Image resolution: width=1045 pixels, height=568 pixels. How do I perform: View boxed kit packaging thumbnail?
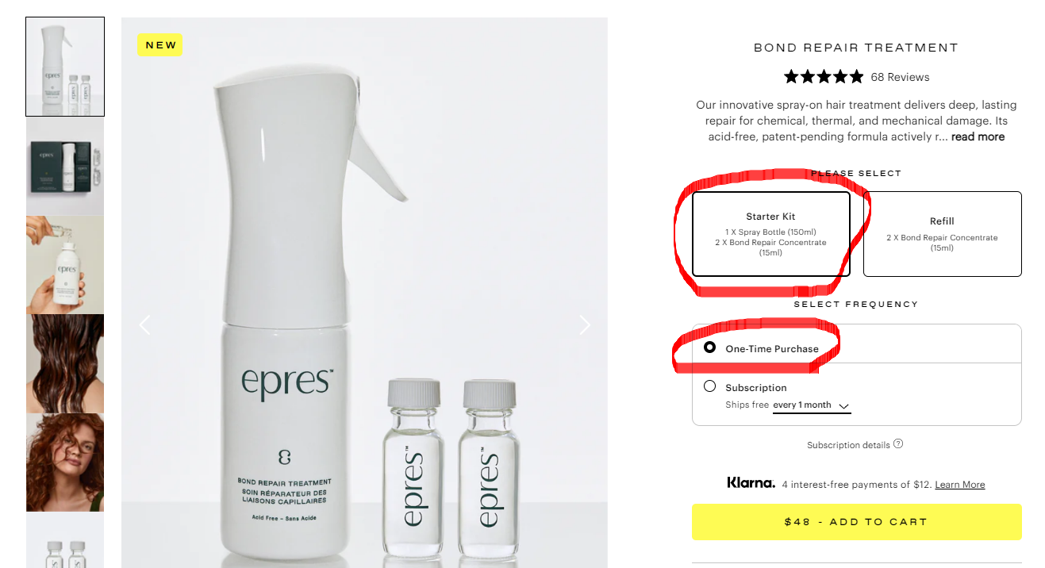(65, 166)
